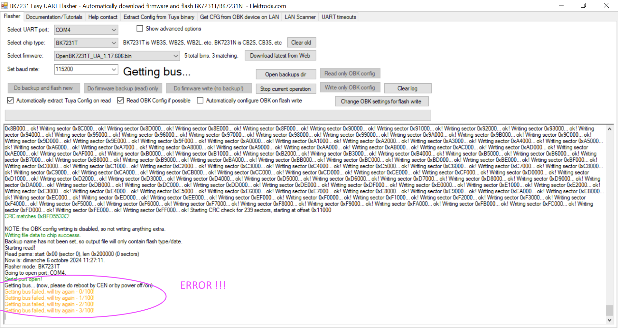Screen dimensions: 618x328
Task: Click the Clear old button
Action: (x=301, y=42)
